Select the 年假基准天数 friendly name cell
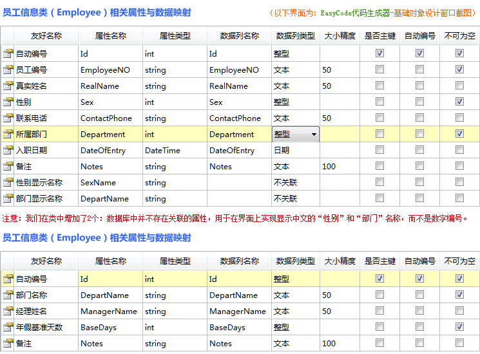 pos(46,328)
